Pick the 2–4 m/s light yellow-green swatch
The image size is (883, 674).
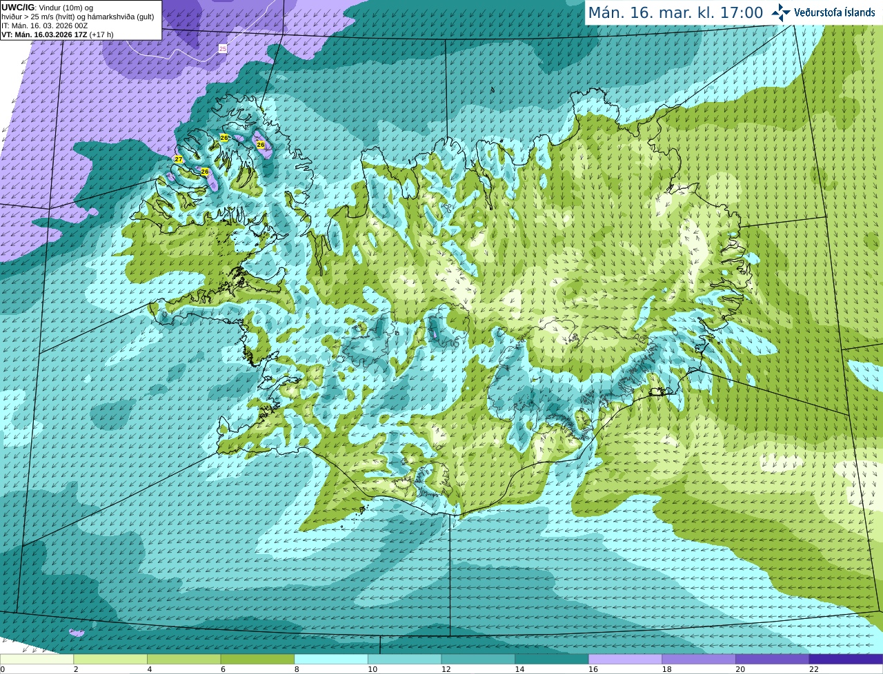pyautogui.click(x=110, y=660)
